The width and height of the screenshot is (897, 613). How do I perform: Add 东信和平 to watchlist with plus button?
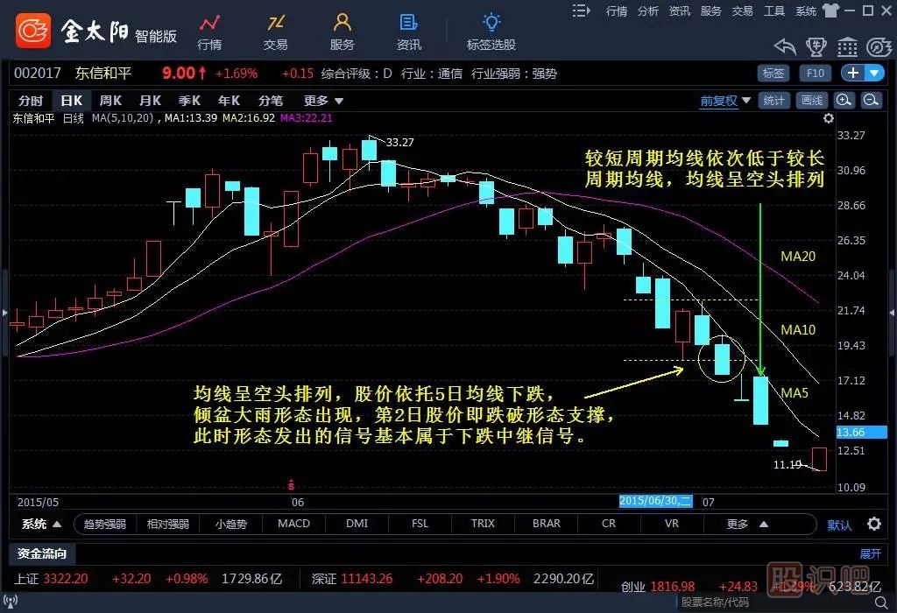pyautogui.click(x=851, y=74)
